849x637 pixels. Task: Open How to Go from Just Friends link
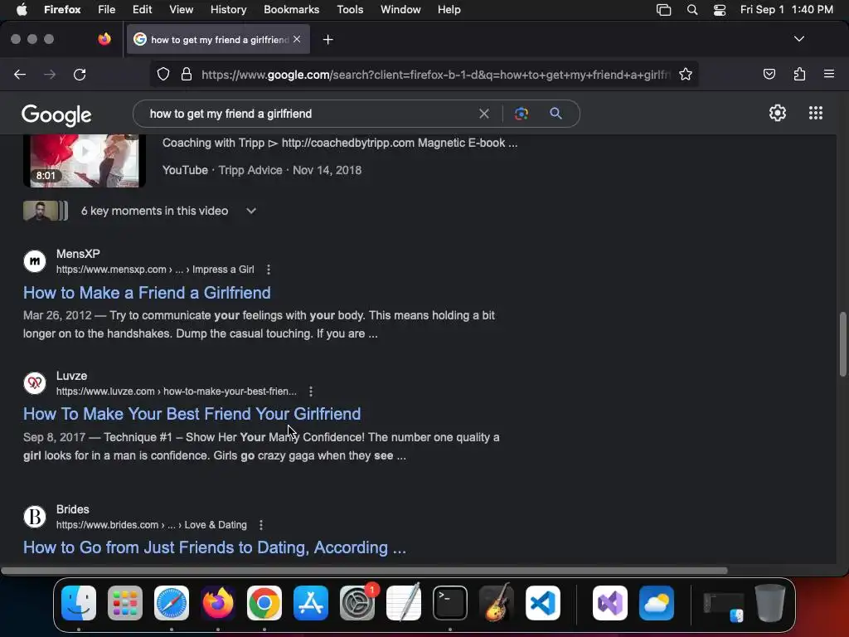click(x=215, y=547)
